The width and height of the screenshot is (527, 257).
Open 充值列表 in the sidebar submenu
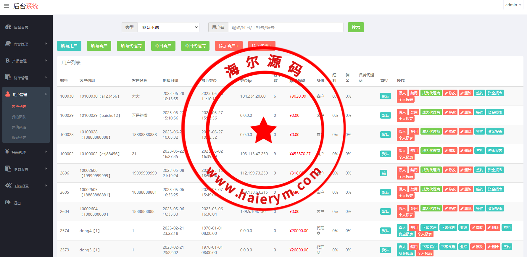[x=19, y=127]
